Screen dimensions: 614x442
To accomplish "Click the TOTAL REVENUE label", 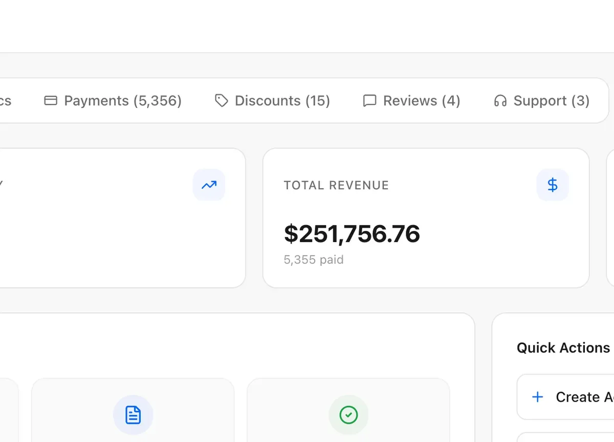I will 336,185.
